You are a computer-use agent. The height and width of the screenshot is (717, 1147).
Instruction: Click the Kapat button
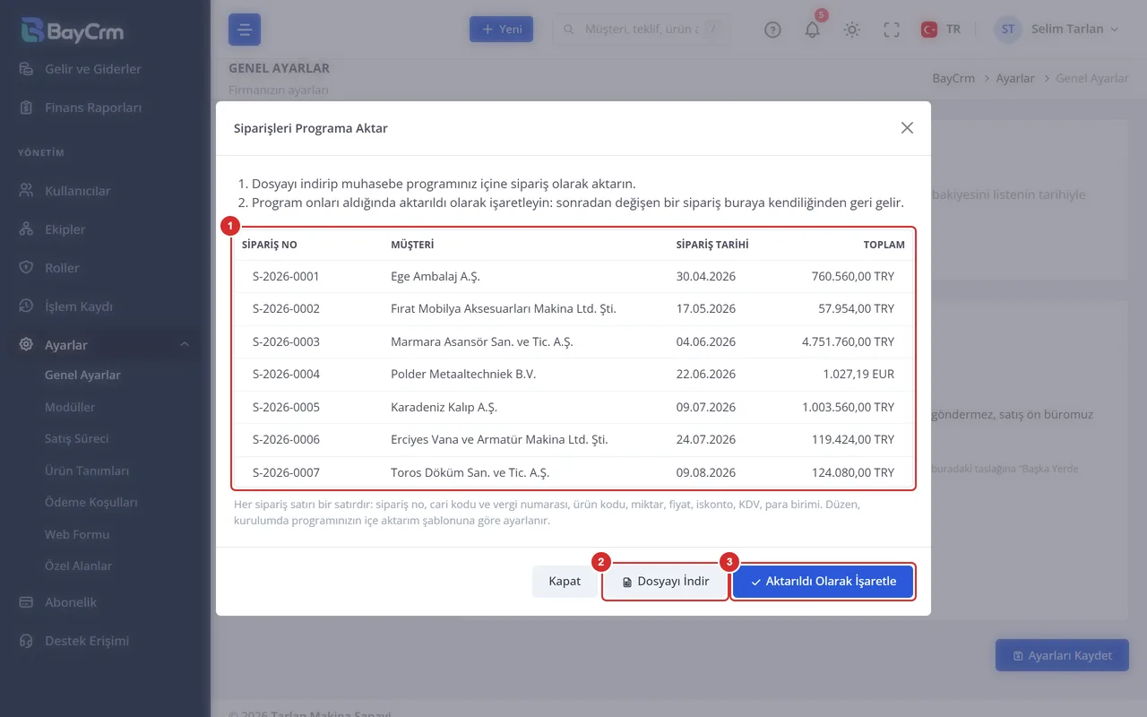pyautogui.click(x=565, y=582)
